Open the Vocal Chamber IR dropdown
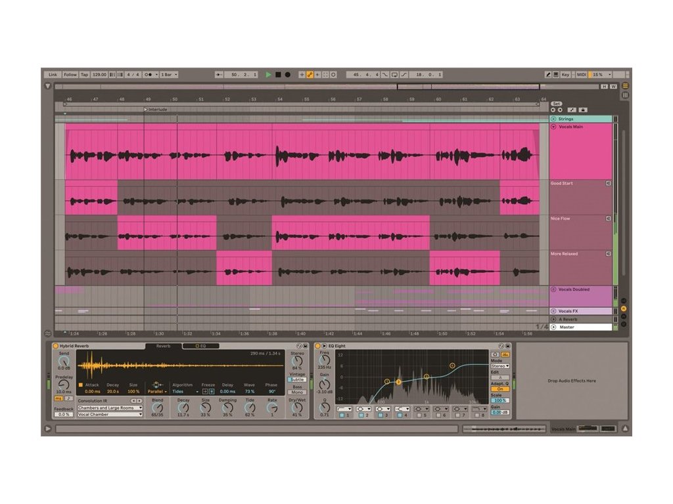Viewport: 673px width, 504px height. (x=110, y=415)
